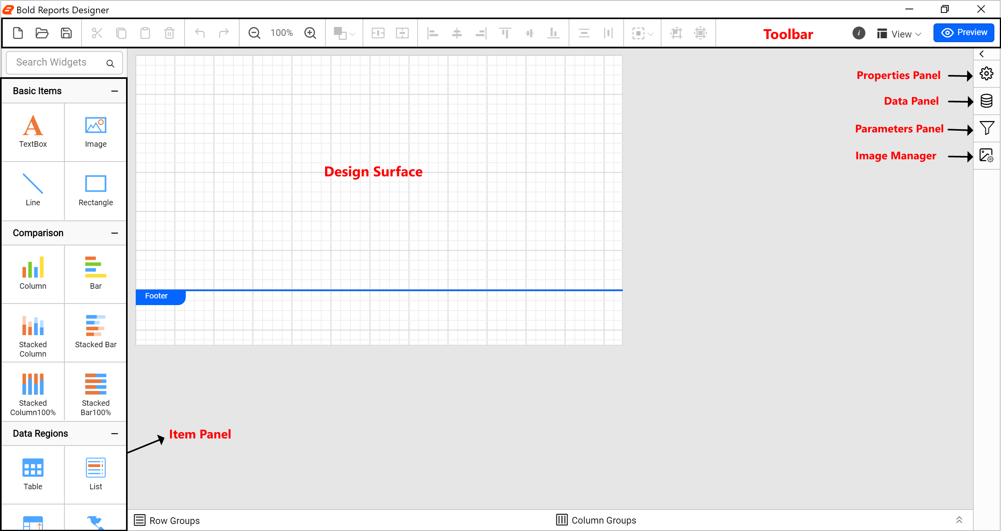The width and height of the screenshot is (1001, 531).
Task: Copy the selected item
Action: [x=121, y=33]
